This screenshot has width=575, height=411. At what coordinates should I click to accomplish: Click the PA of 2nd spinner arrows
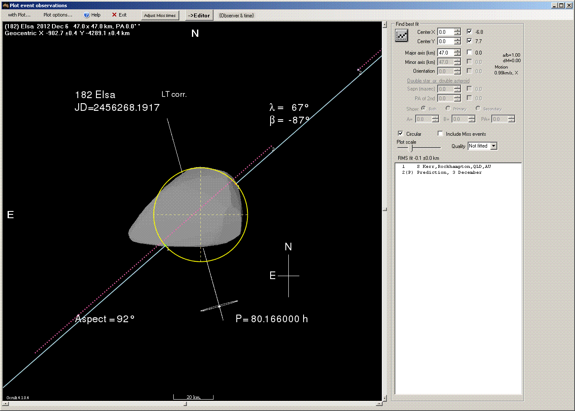click(457, 98)
